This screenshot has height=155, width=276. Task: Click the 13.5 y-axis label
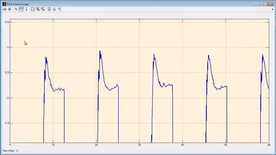pos(7,22)
